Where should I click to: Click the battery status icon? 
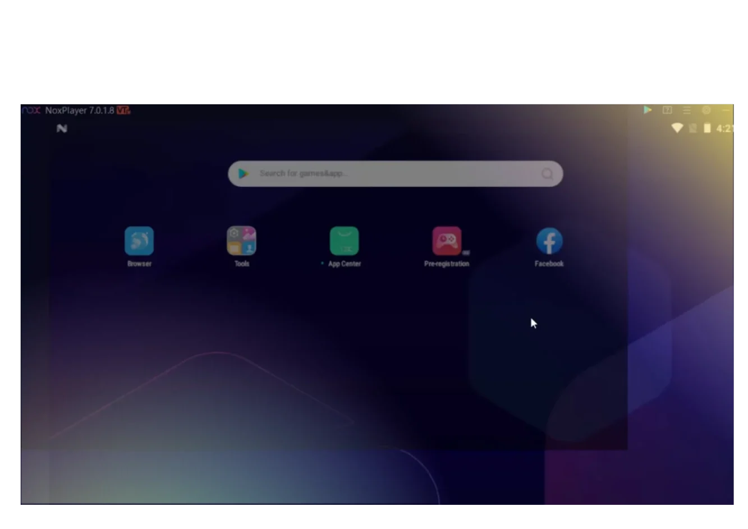pos(707,128)
